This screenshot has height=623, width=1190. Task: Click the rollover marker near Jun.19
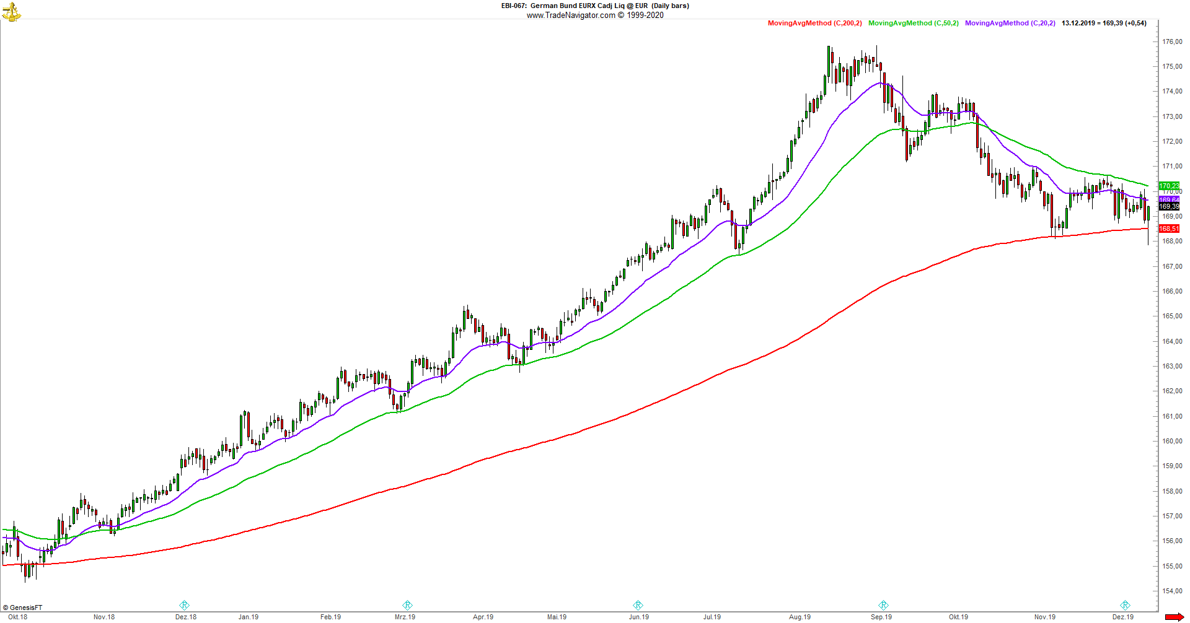638,605
